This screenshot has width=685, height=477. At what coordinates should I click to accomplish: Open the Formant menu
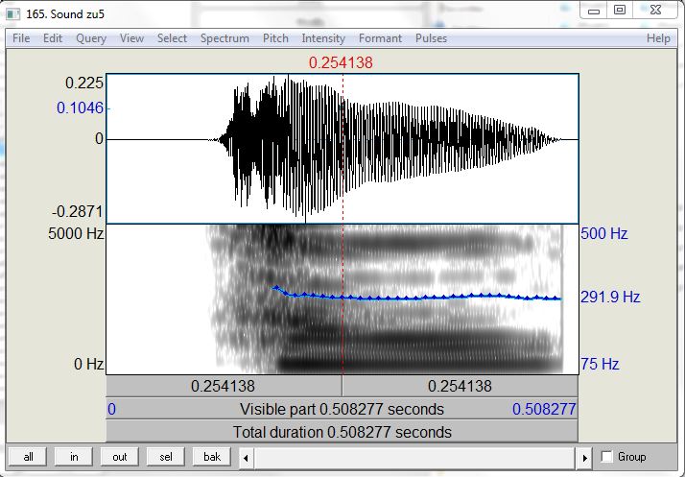pyautogui.click(x=380, y=38)
